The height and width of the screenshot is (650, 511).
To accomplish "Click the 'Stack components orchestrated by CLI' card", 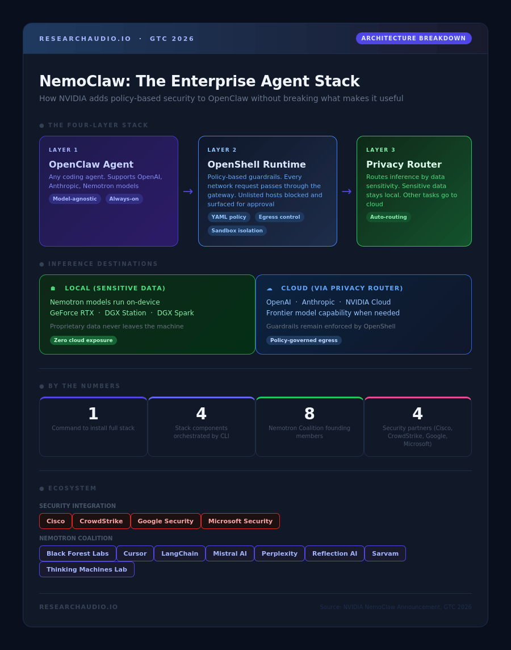I will [201, 427].
